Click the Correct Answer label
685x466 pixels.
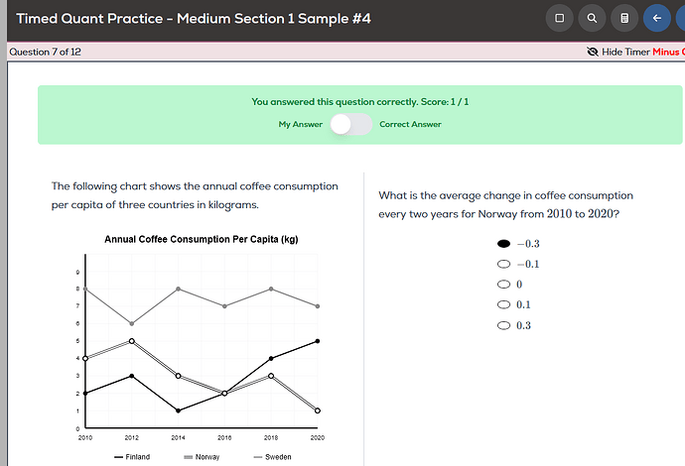point(410,124)
